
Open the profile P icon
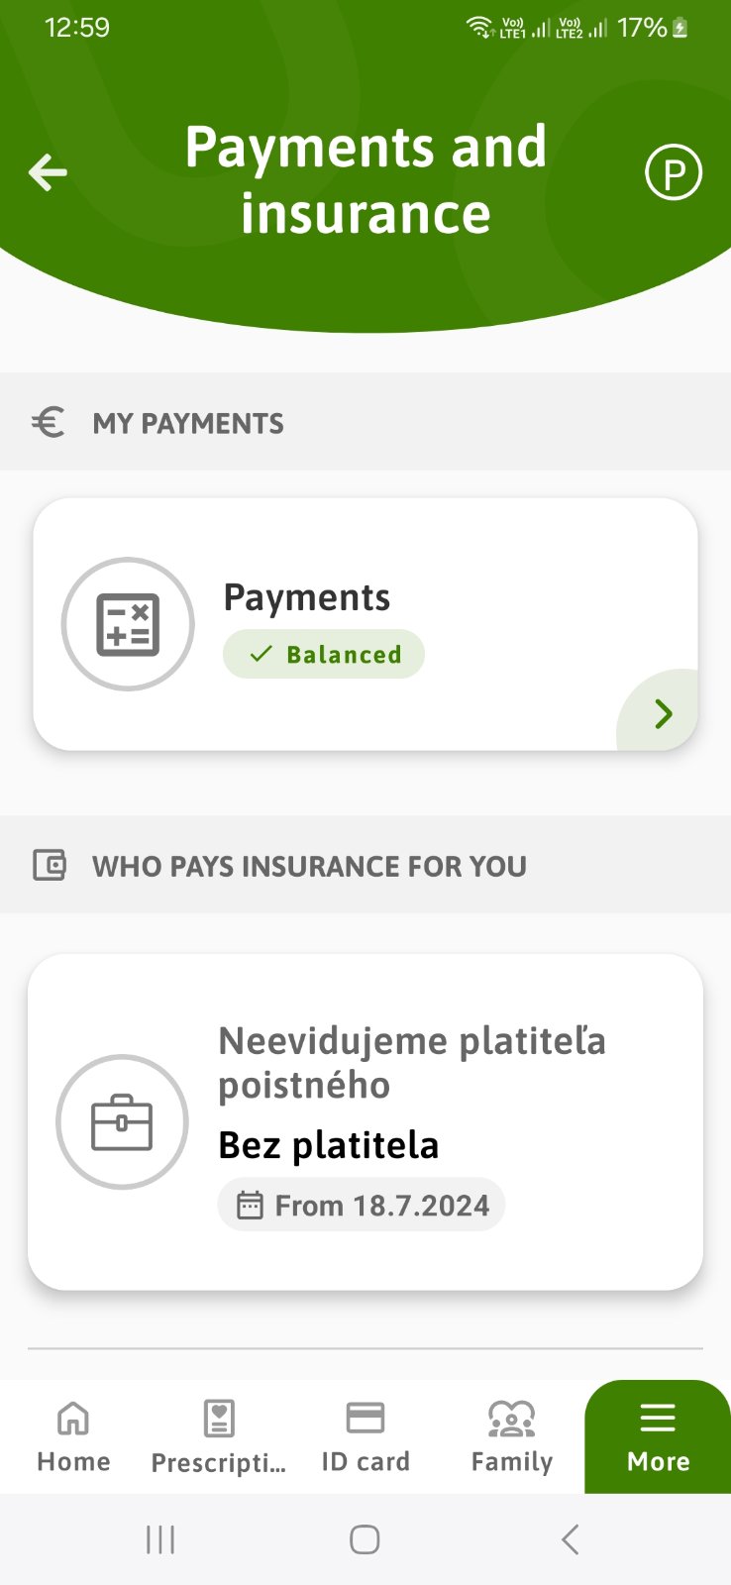[674, 173]
